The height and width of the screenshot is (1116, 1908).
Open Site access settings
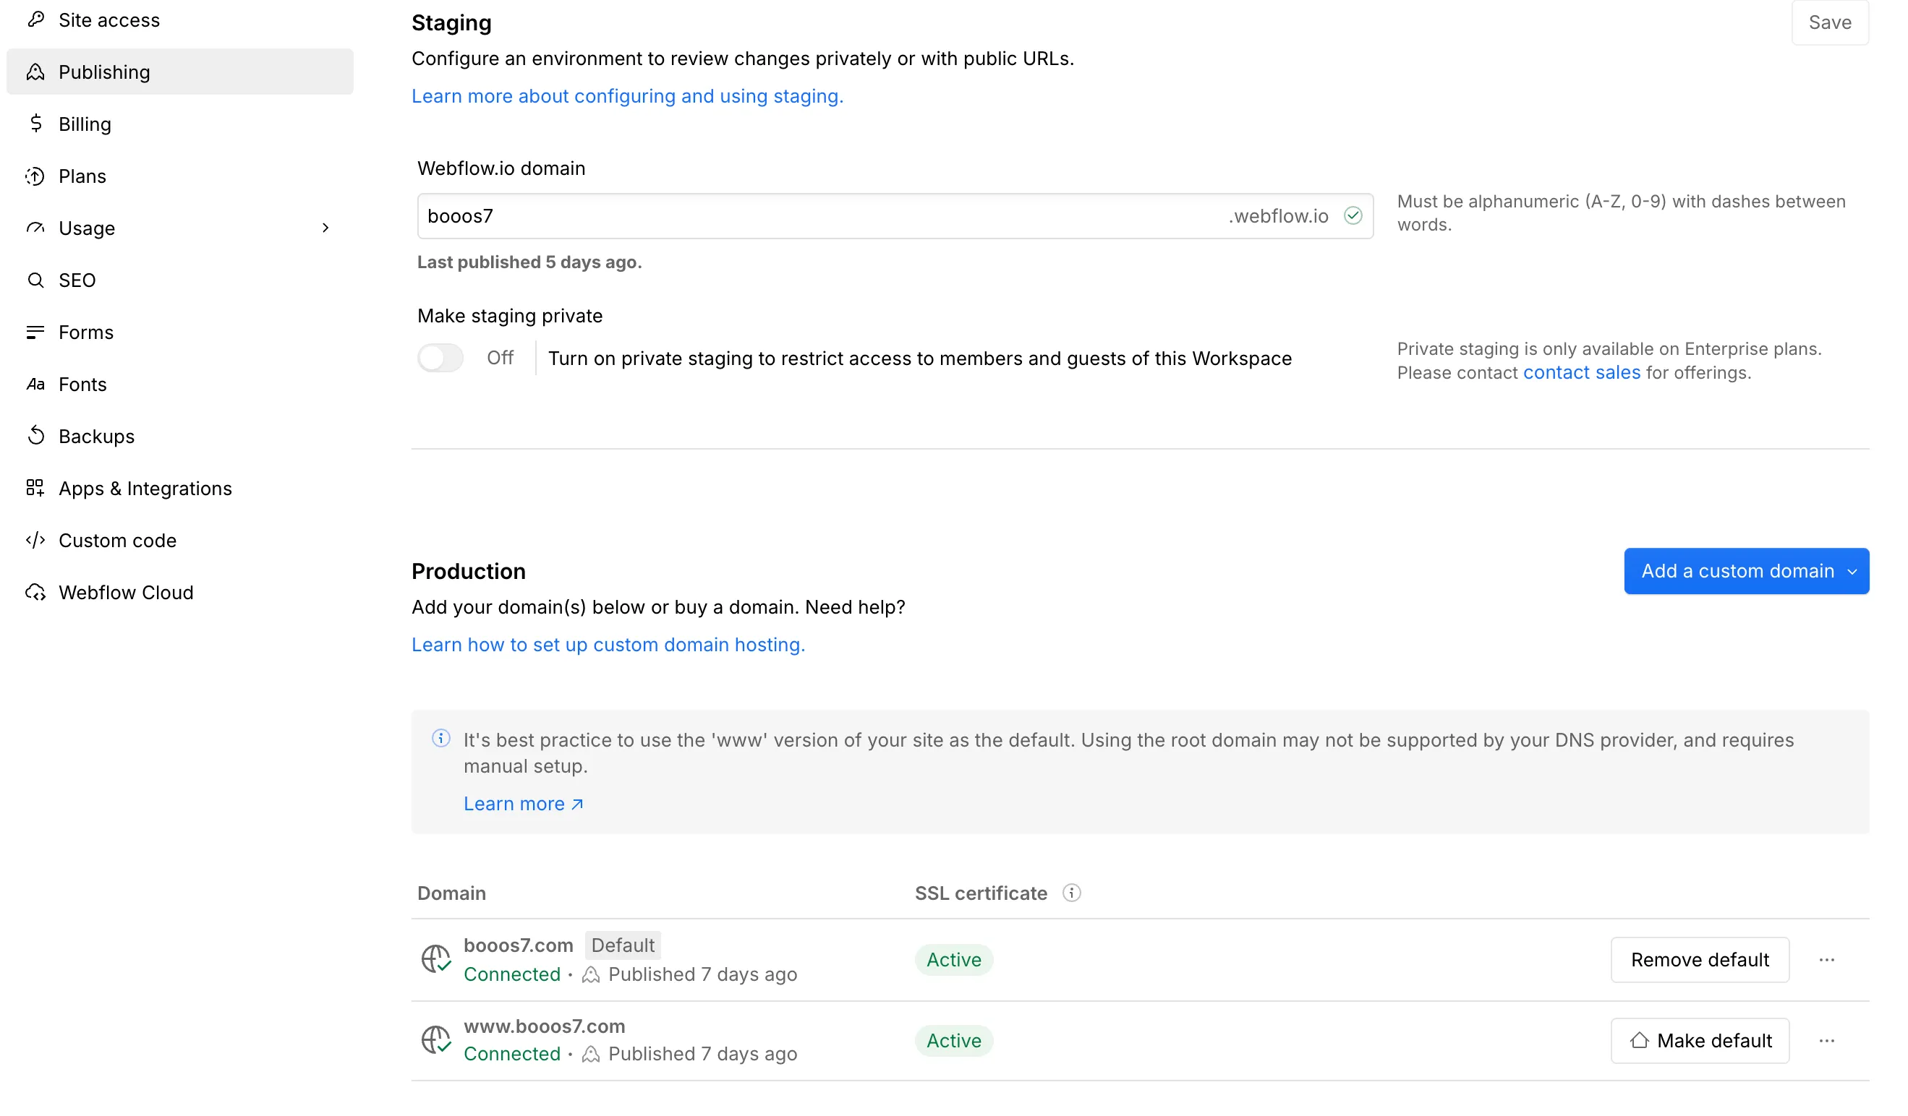pos(180,20)
